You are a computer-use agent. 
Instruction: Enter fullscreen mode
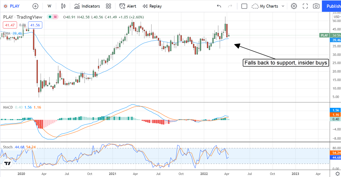(305, 6)
